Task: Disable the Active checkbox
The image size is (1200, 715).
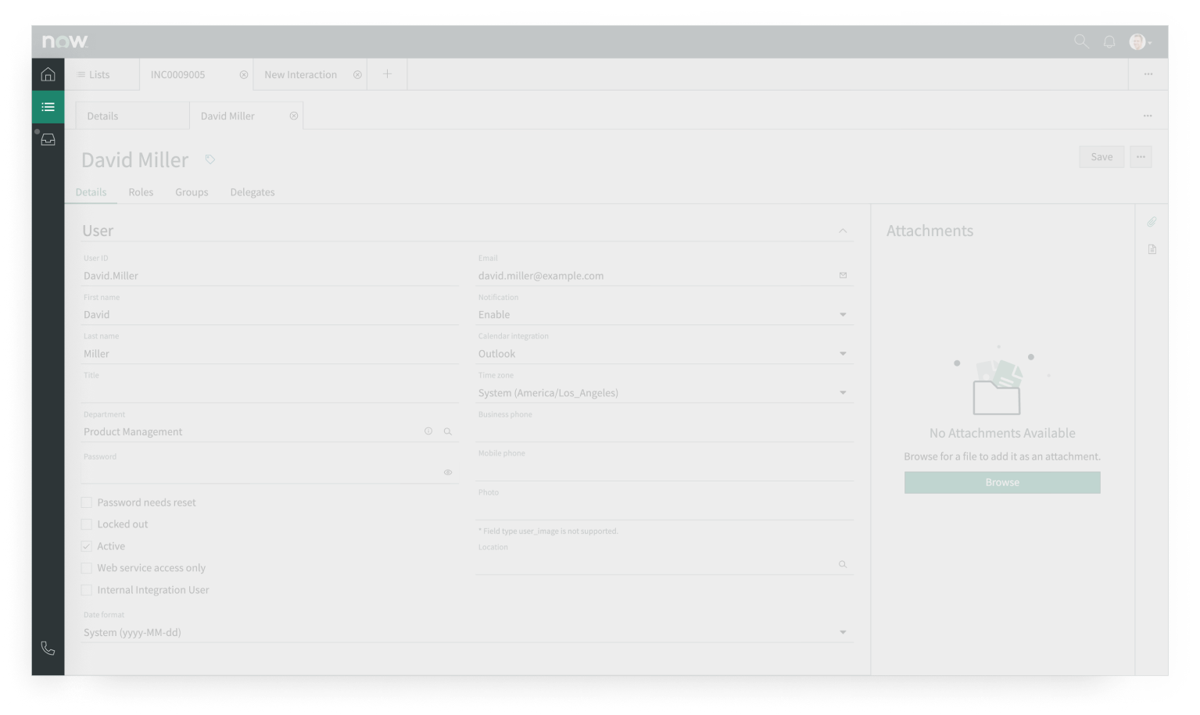Action: coord(86,545)
